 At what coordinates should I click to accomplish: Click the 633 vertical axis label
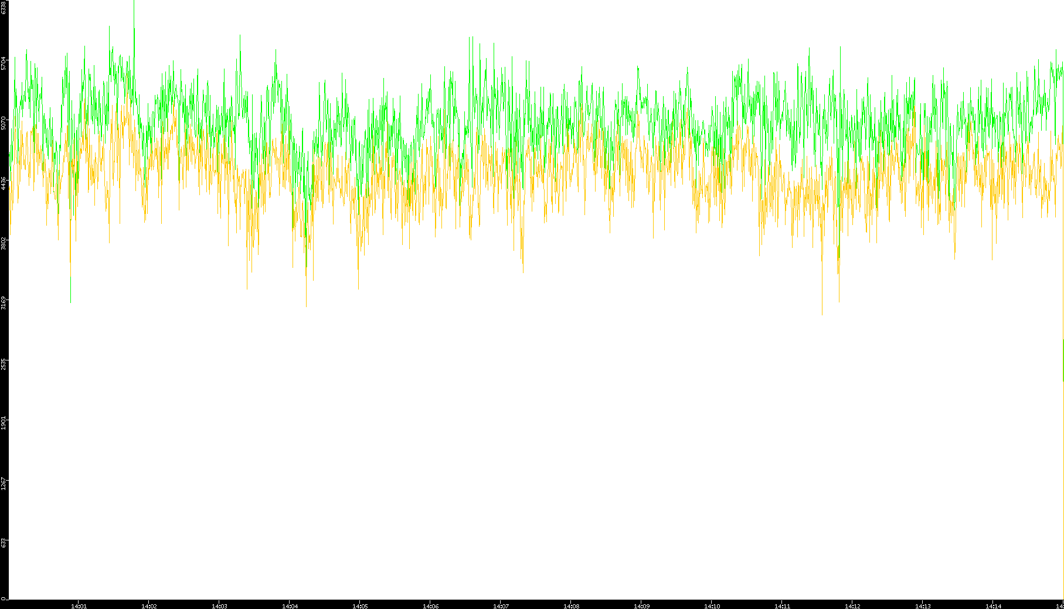[x=4, y=543]
